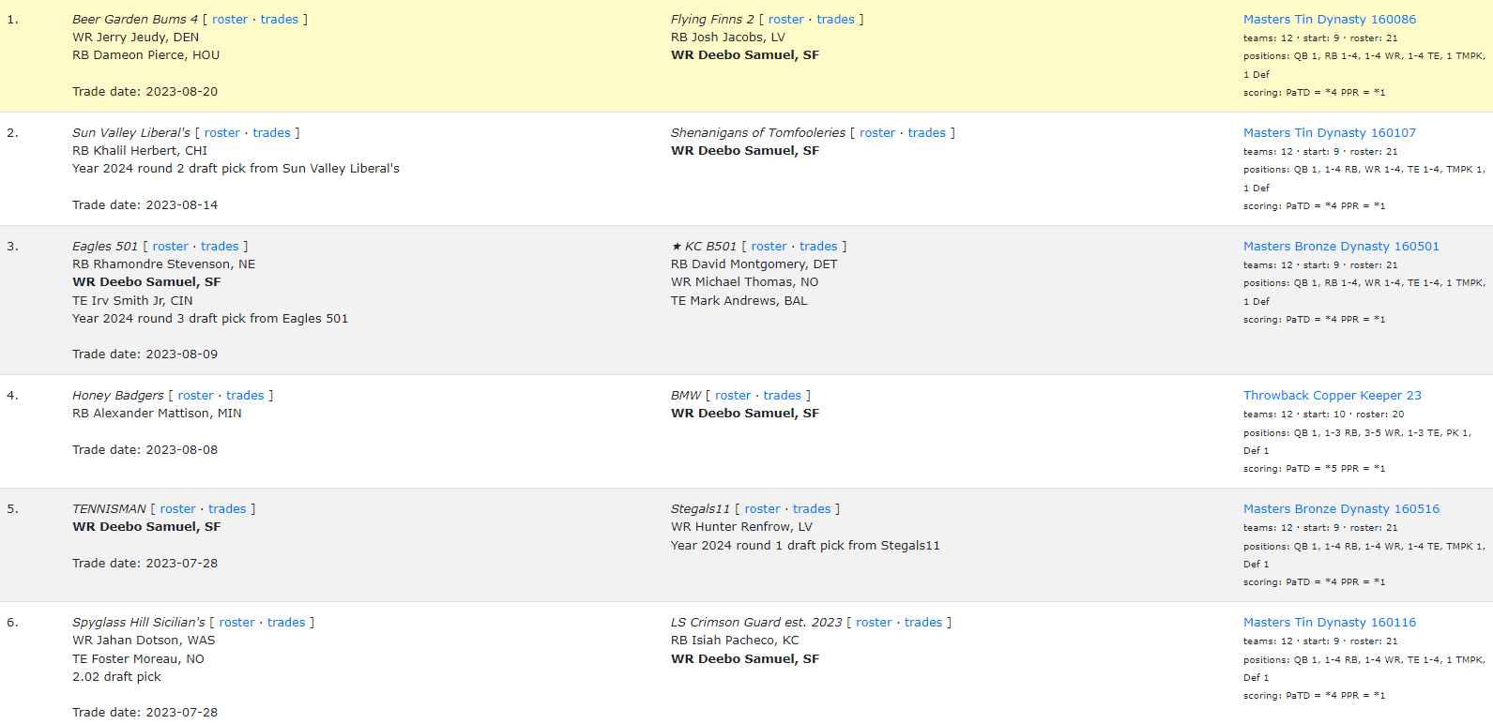Click the Eagles 501 team name

pos(105,246)
